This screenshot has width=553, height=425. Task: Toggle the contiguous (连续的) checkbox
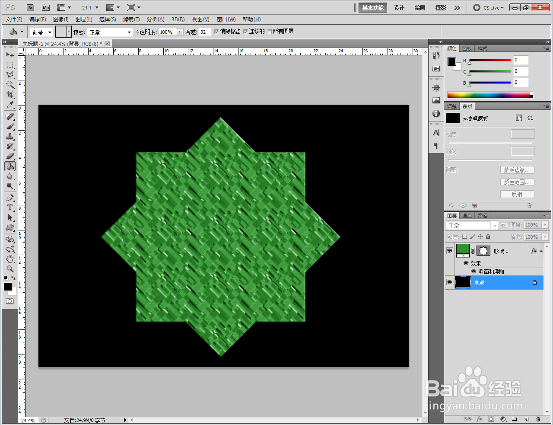tap(245, 32)
